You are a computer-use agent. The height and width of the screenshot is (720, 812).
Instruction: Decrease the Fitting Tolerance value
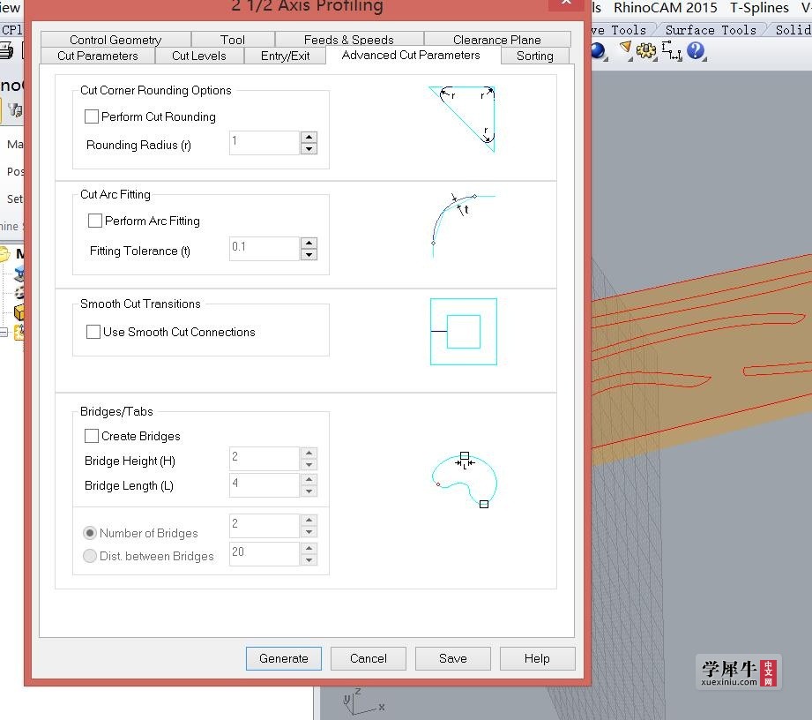click(309, 254)
